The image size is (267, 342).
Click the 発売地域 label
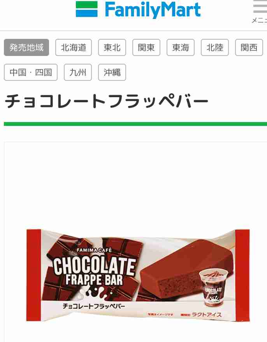click(x=26, y=47)
